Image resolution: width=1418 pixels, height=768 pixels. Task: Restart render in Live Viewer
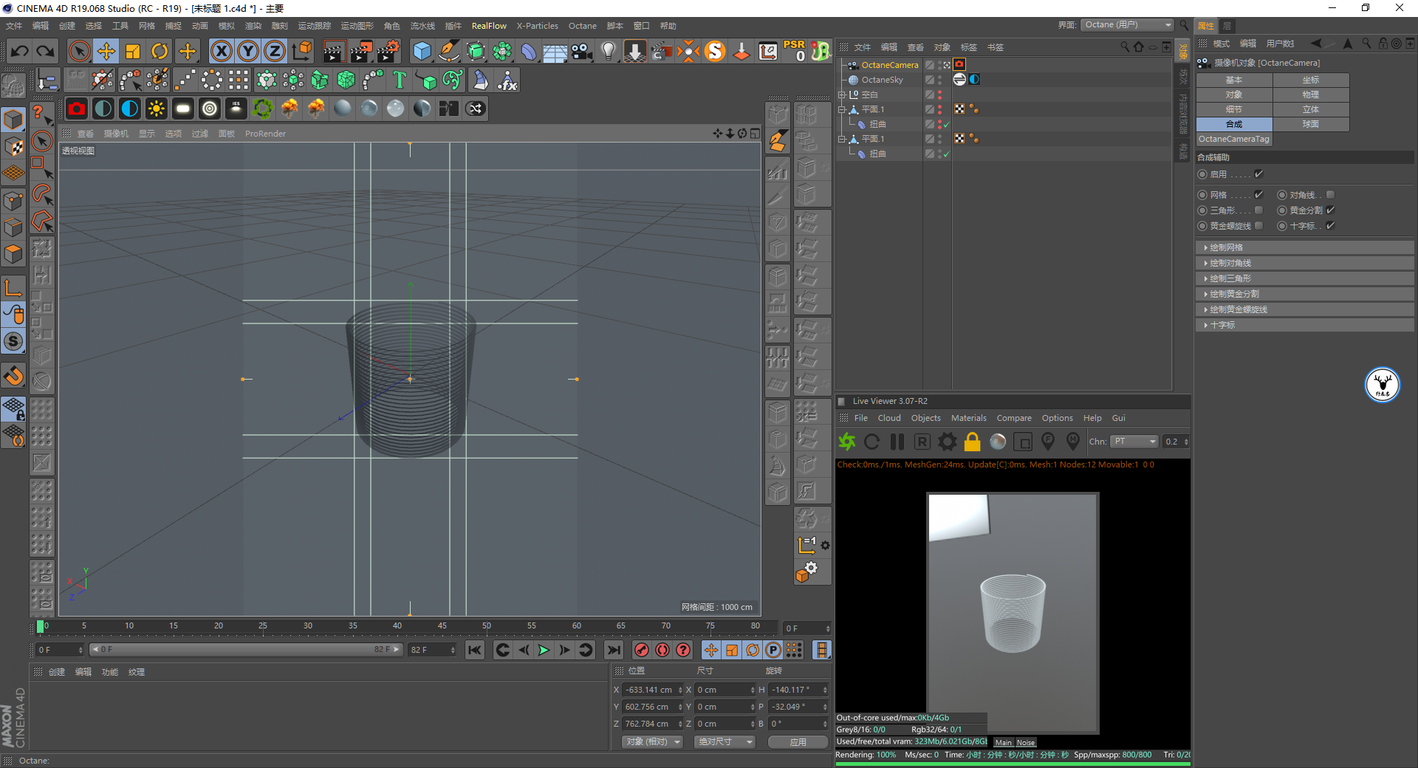click(872, 442)
